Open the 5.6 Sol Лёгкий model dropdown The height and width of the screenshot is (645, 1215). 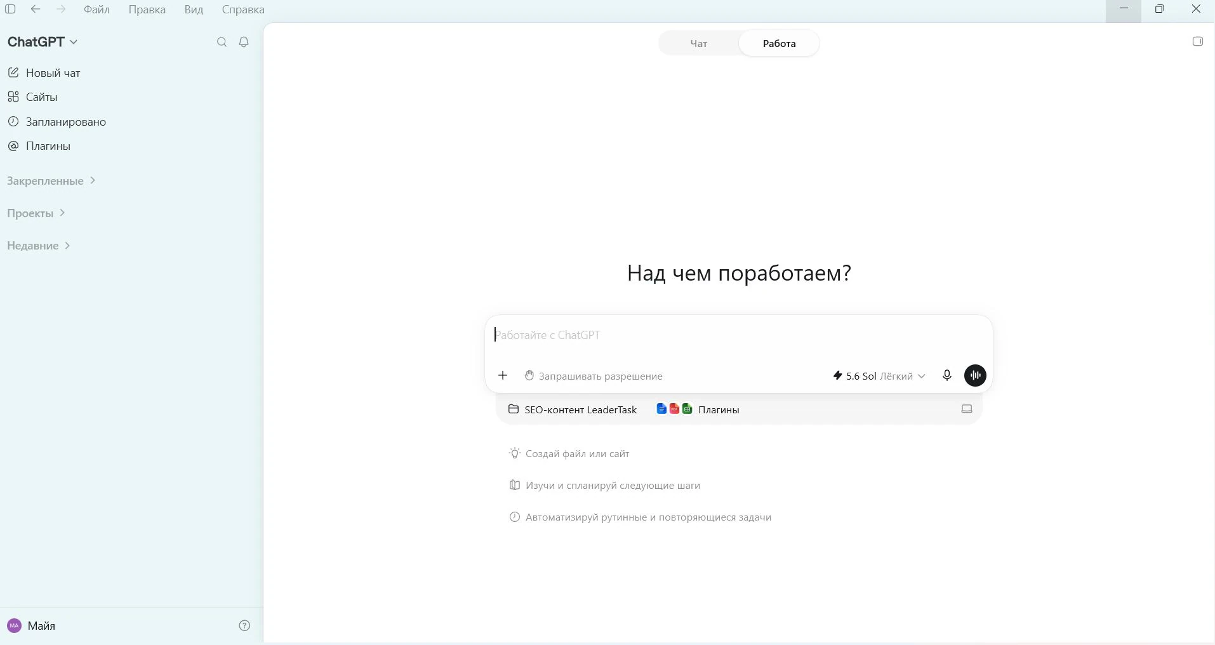point(879,376)
